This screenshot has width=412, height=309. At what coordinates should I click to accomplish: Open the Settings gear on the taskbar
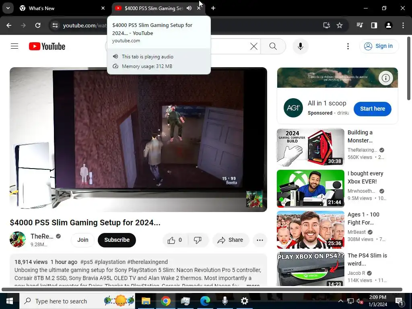[244, 301]
